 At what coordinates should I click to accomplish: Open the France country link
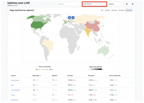(13, 95)
